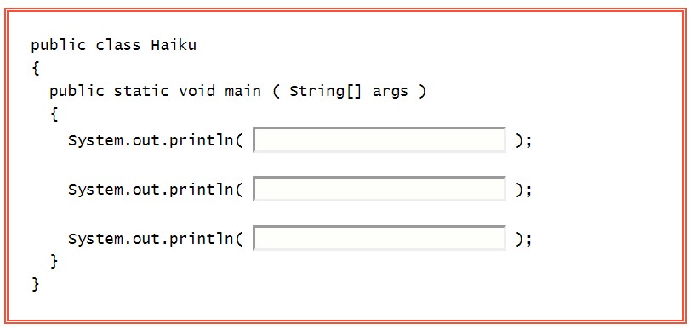Image resolution: width=690 pixels, height=329 pixels.
Task: Click the opening brace below class Haiku
Action: click(x=36, y=68)
